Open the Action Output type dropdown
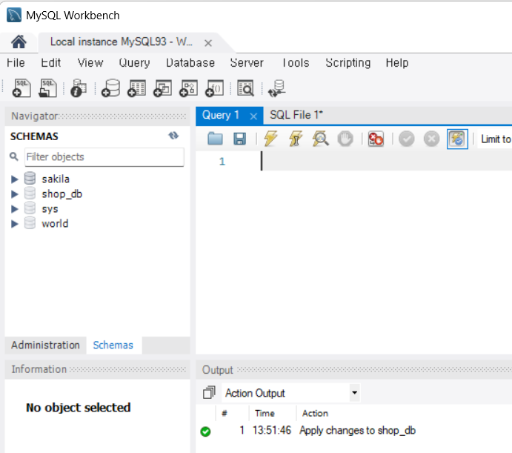Viewport: 512px width, 453px height. pos(355,392)
